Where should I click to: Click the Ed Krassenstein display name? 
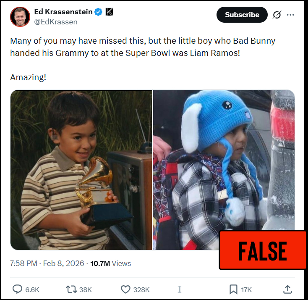(63, 12)
